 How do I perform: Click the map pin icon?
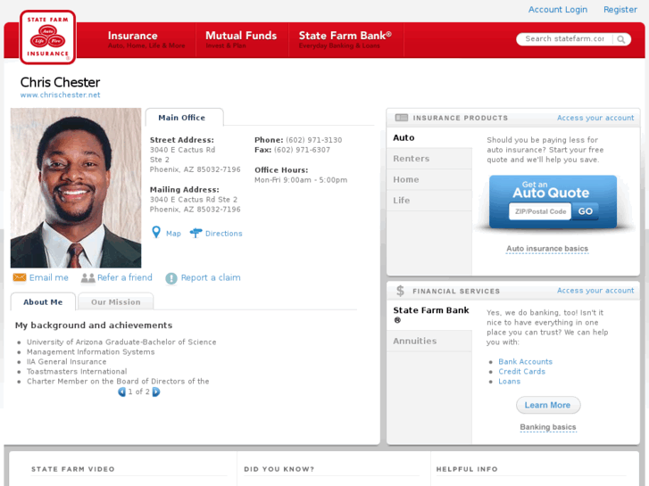tap(156, 233)
